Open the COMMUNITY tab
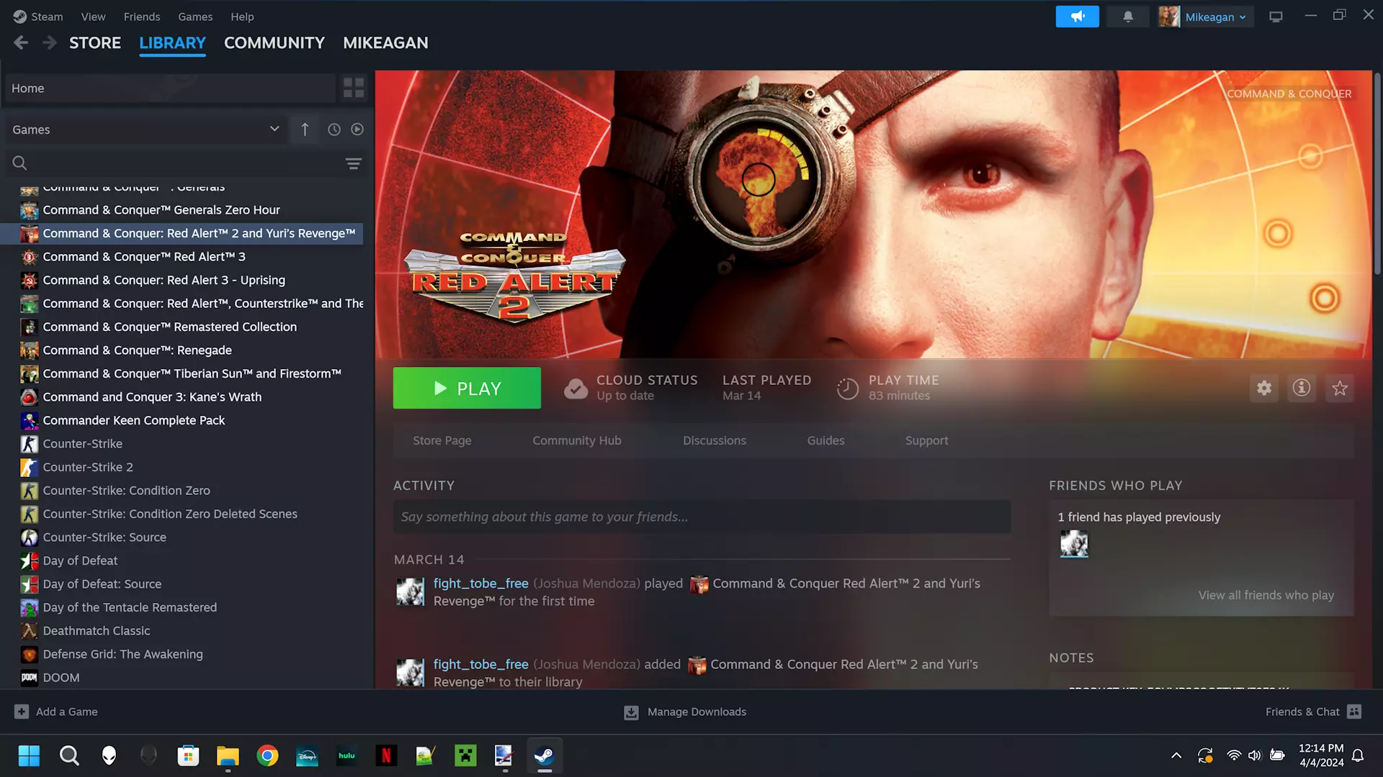The height and width of the screenshot is (777, 1383). tap(274, 43)
